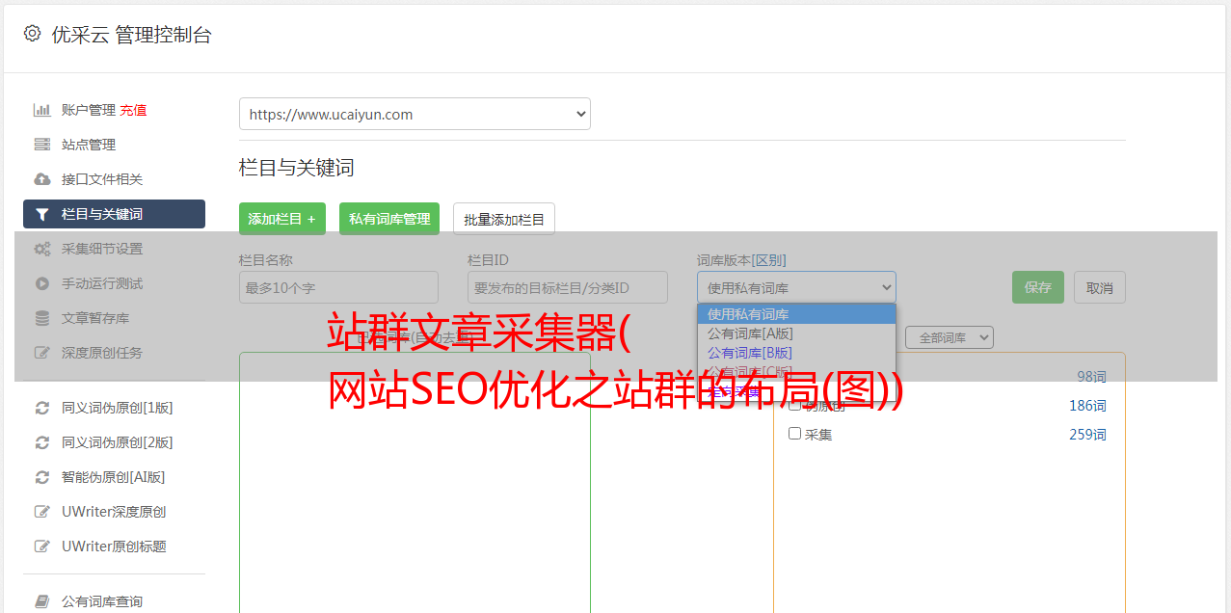Click the 栏目ID input field

(x=568, y=287)
